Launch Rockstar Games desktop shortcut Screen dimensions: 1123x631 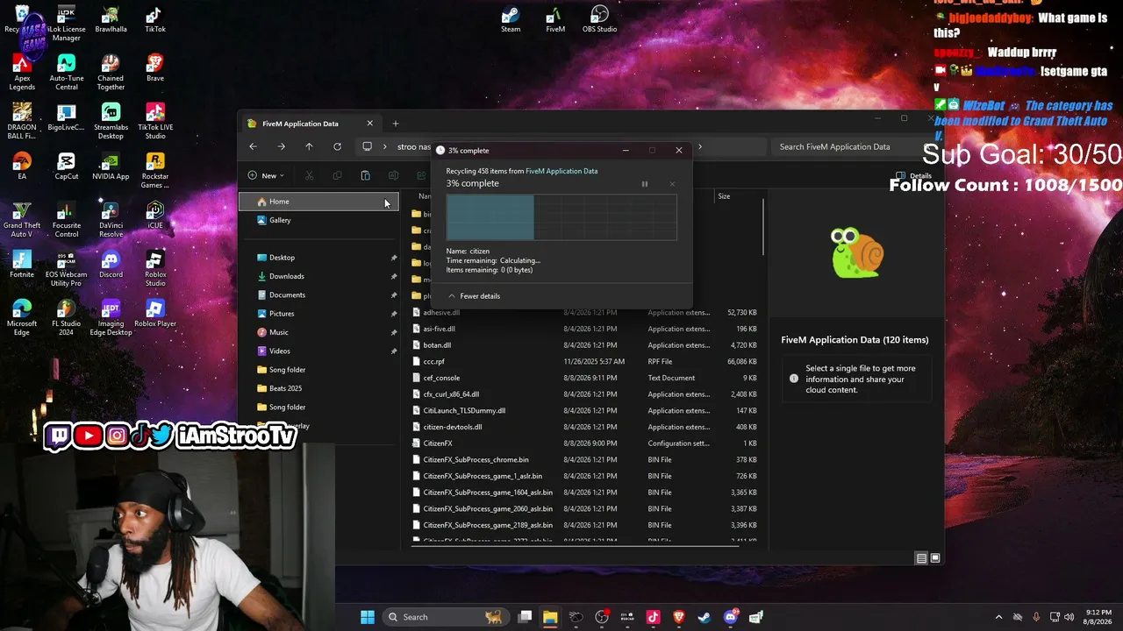(x=154, y=171)
